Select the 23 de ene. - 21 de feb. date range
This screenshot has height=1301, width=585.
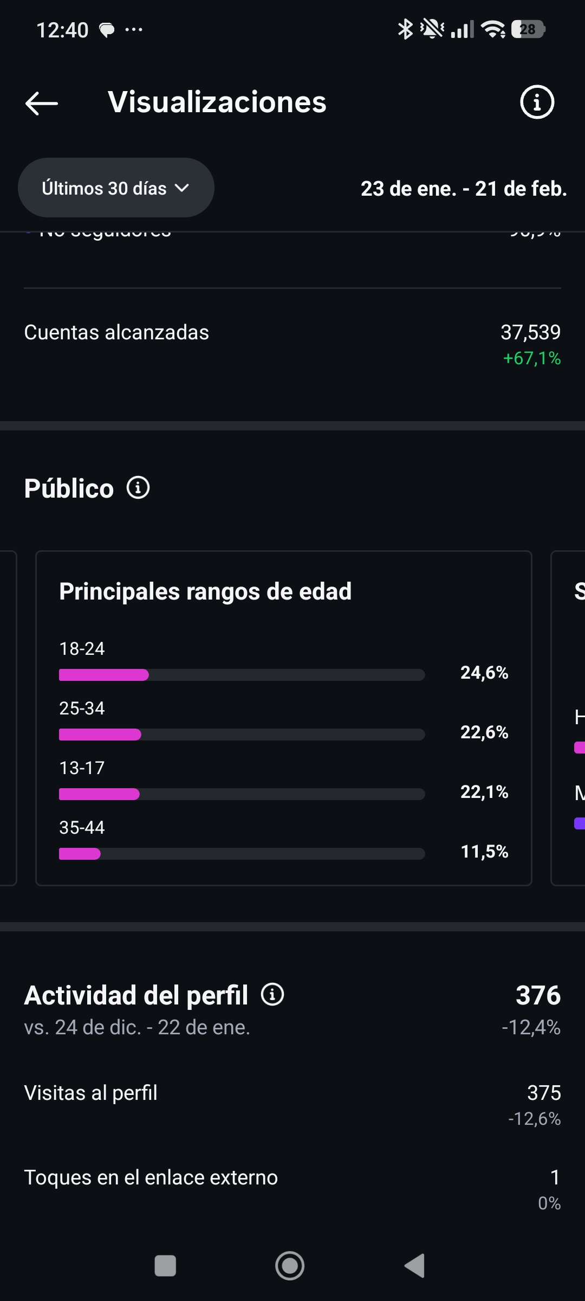(464, 189)
